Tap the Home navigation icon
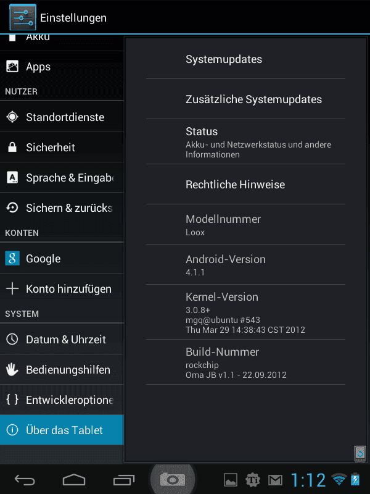Image resolution: width=370 pixels, height=494 pixels. 74,480
